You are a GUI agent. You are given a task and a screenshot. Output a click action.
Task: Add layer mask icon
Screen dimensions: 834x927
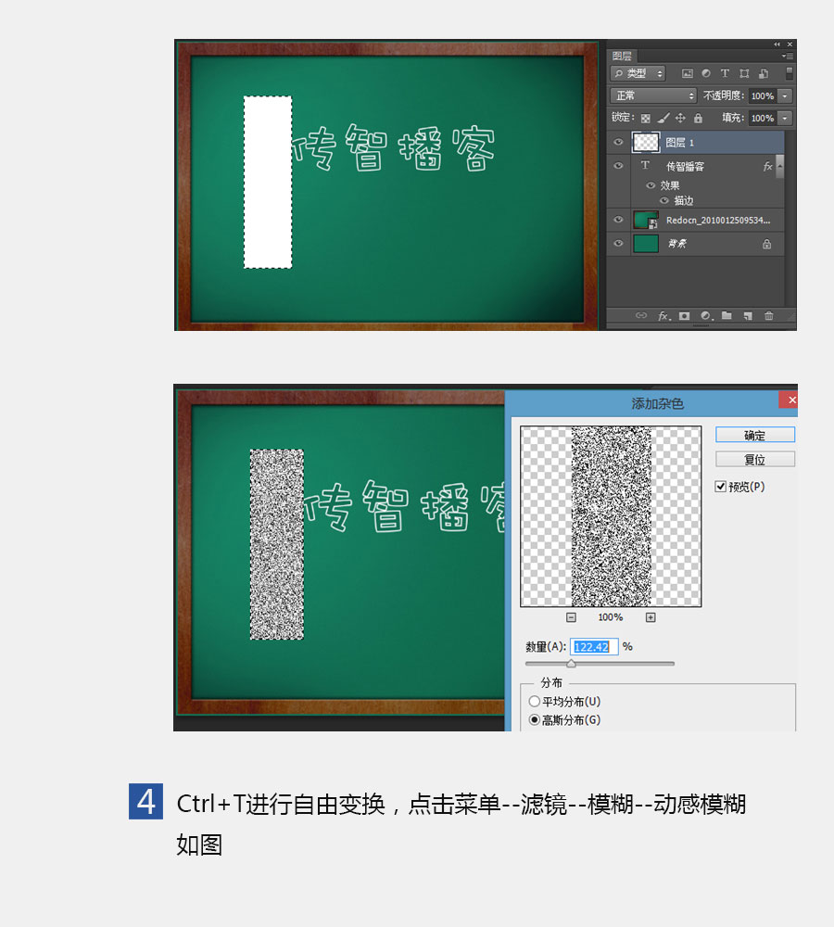click(685, 316)
